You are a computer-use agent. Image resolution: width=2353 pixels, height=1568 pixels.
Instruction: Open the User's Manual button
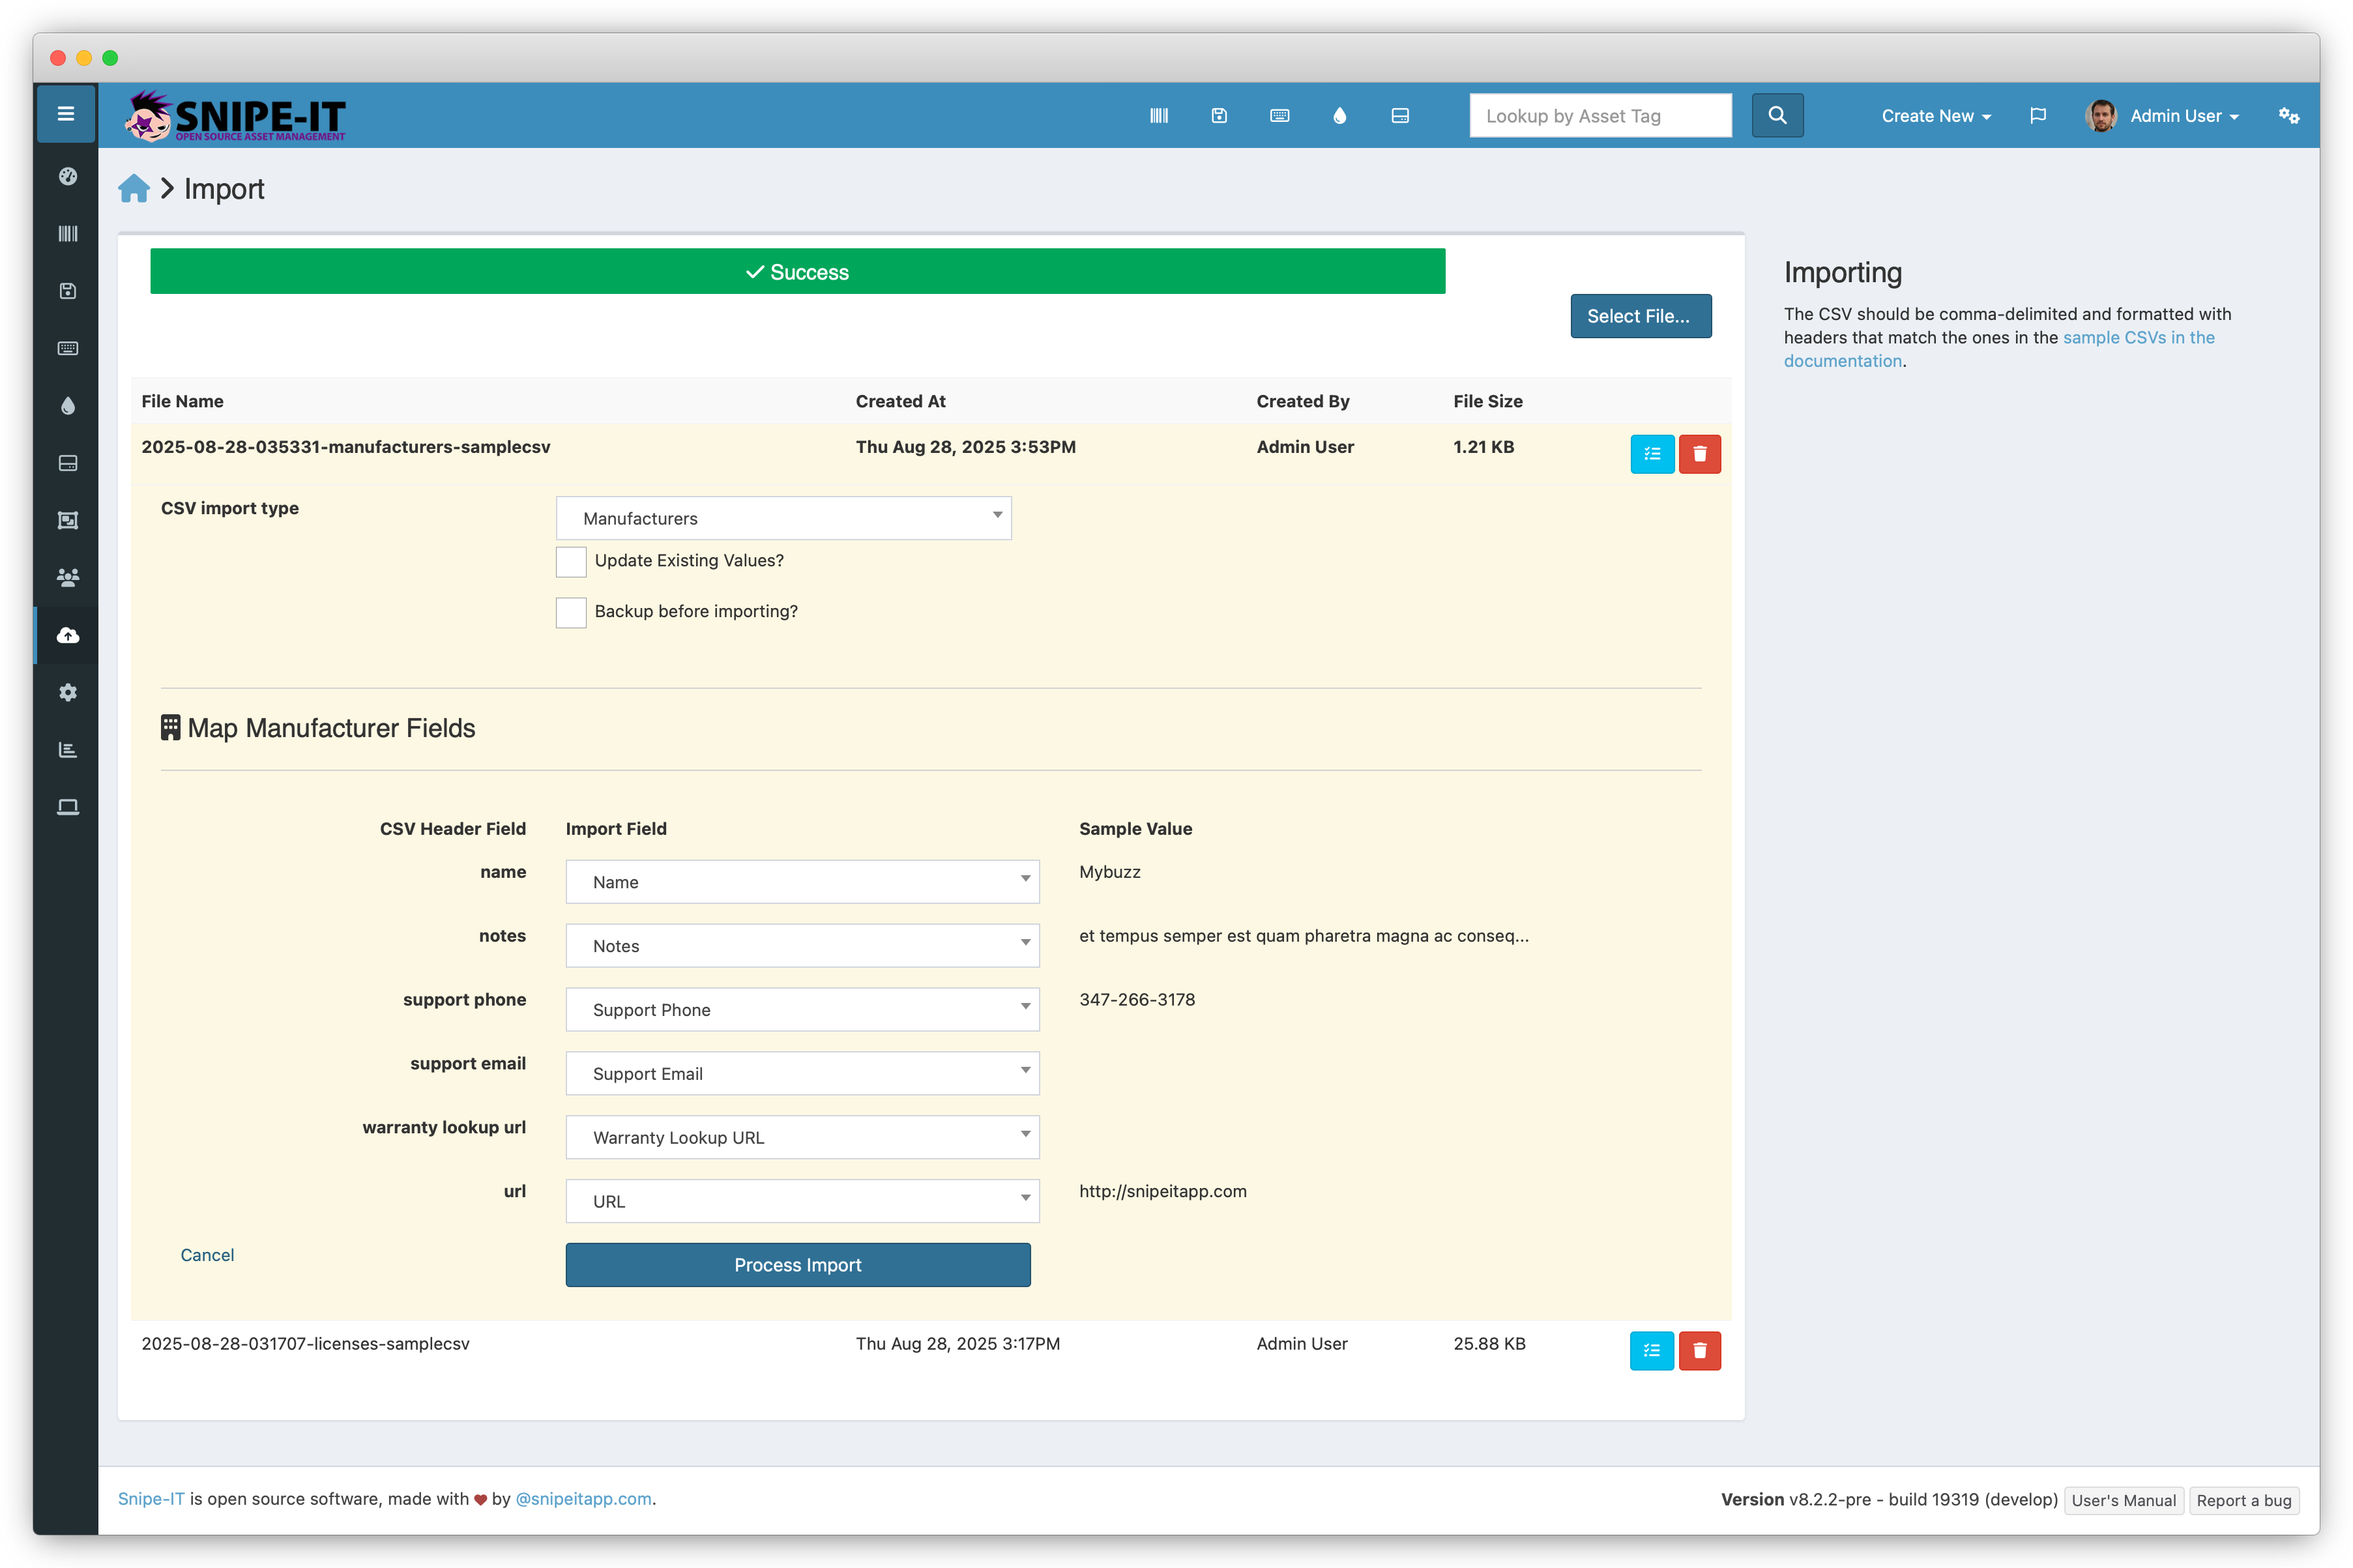[2123, 1500]
